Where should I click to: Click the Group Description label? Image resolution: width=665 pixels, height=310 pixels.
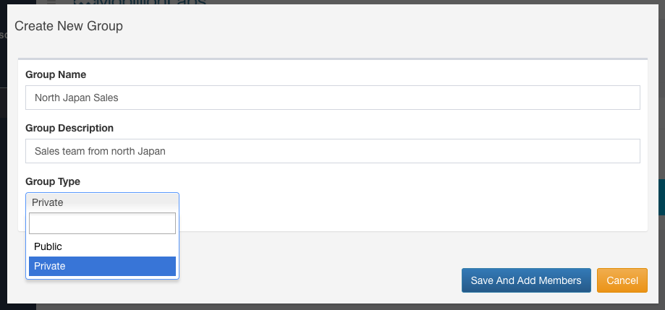pos(69,128)
